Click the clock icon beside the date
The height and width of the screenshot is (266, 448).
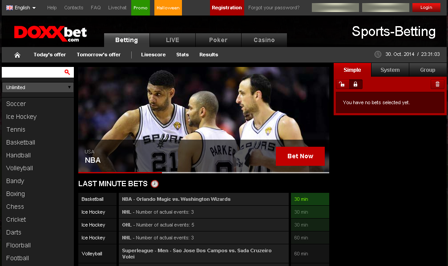378,55
